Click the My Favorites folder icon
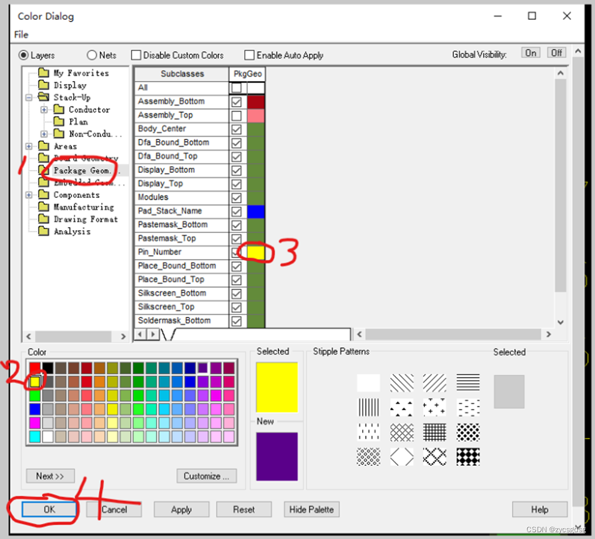This screenshot has height=539, width=595. (44, 73)
